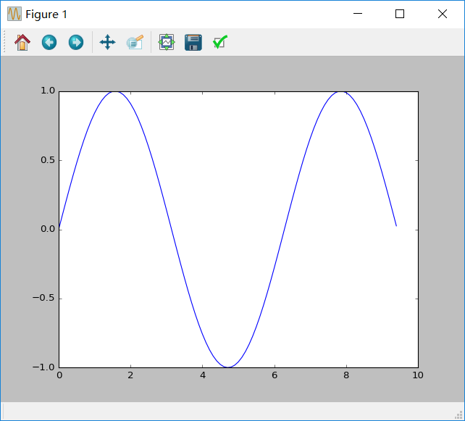Screen dimensions: 465x421
Task: Click the x-axis label 4
Action: [203, 375]
